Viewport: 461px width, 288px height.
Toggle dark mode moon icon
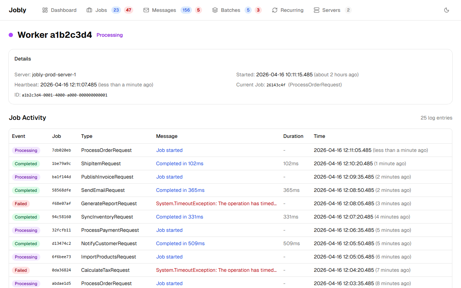click(447, 10)
